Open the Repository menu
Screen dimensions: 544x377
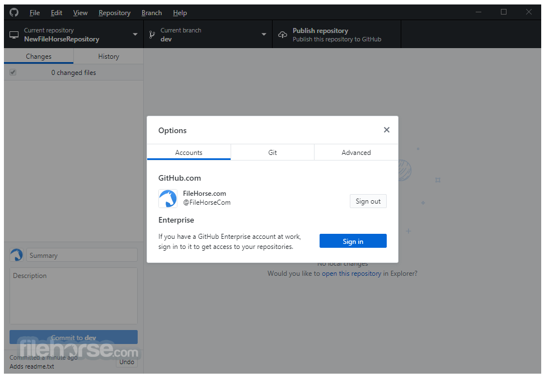115,13
